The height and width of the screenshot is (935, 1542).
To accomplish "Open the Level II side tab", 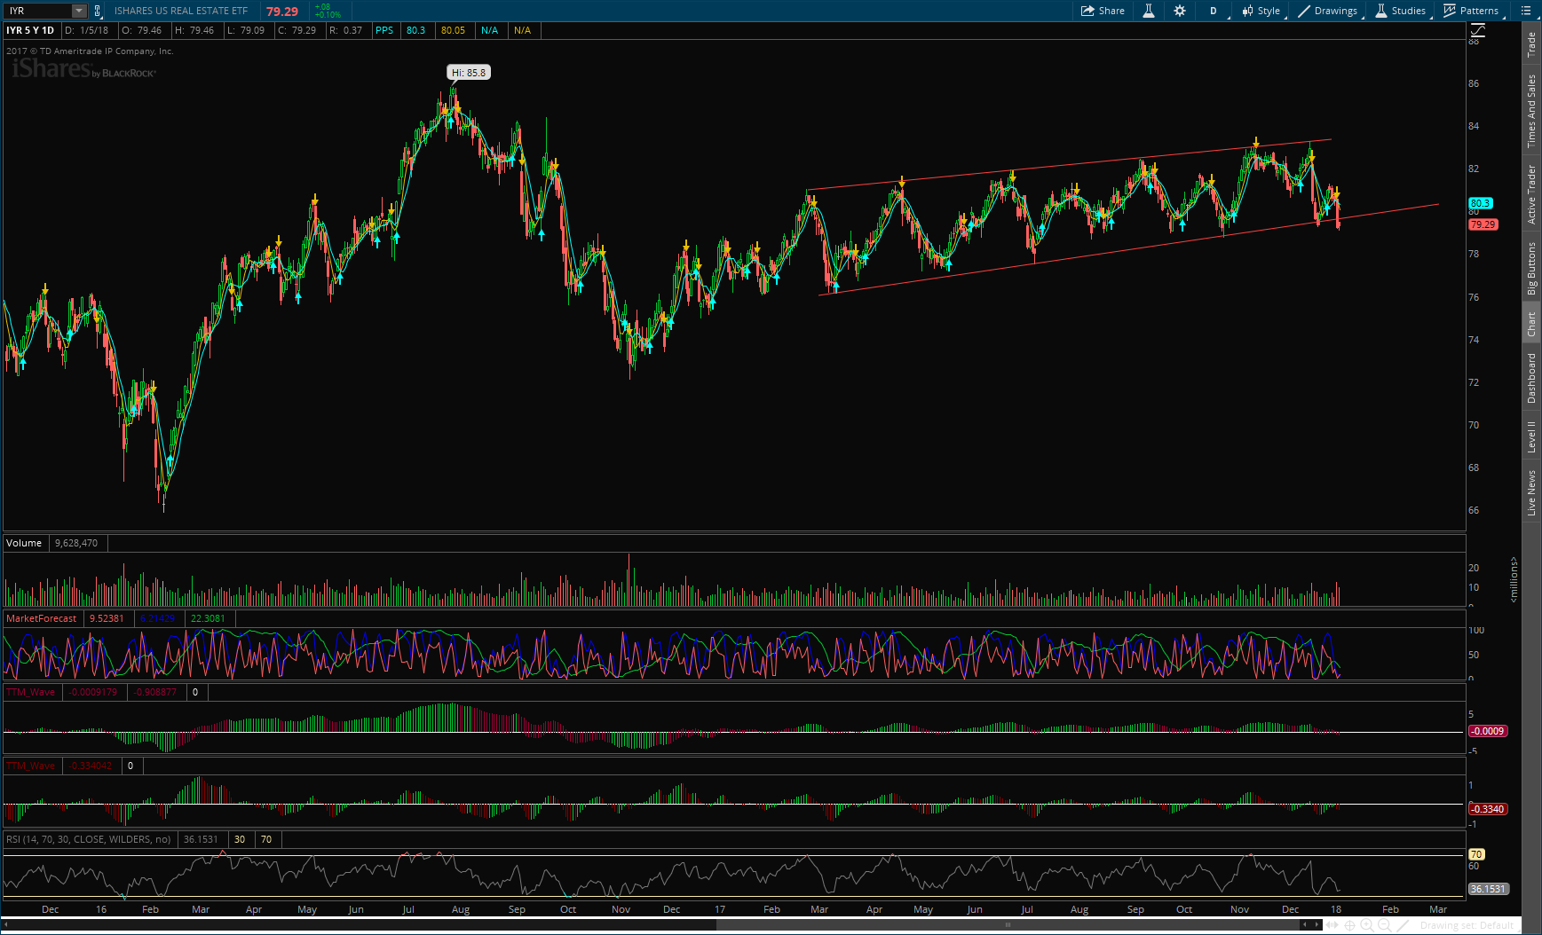I will pos(1531,436).
